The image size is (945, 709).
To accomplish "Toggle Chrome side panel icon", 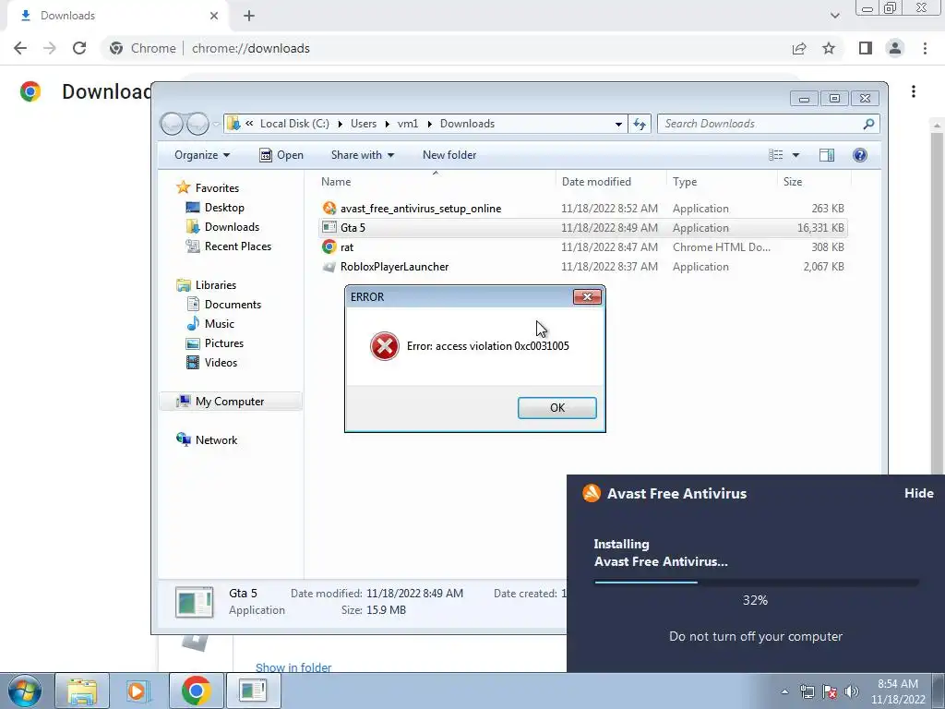I will [x=866, y=48].
